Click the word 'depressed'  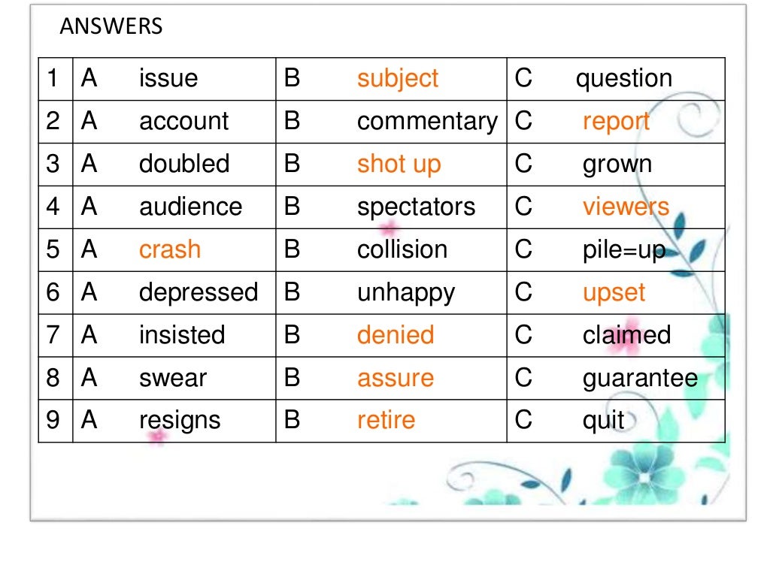point(199,292)
